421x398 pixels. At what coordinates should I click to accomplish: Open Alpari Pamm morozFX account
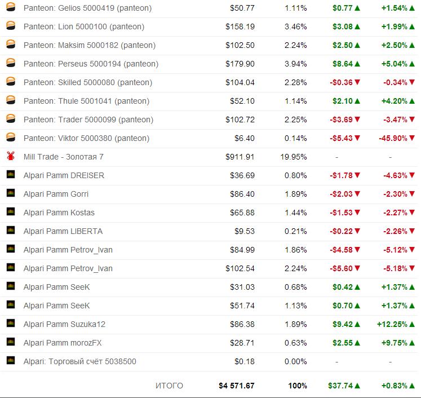click(x=62, y=343)
